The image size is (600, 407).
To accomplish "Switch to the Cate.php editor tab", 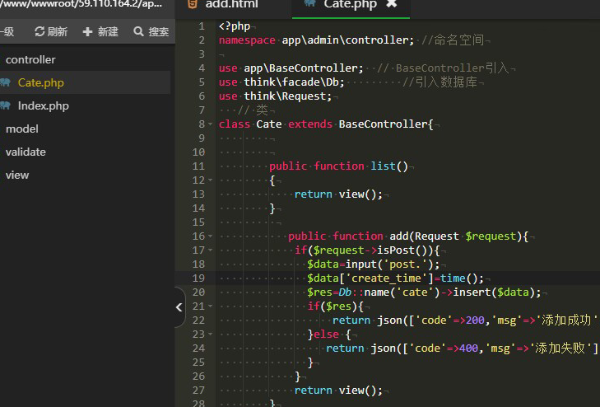I will [x=350, y=5].
